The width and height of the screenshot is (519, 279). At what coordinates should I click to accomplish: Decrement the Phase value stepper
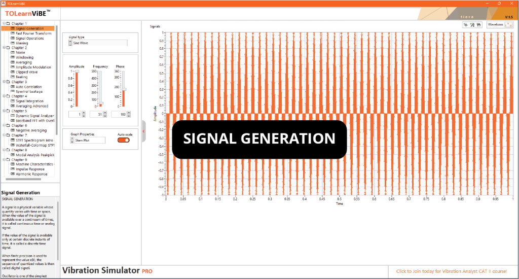(128, 116)
